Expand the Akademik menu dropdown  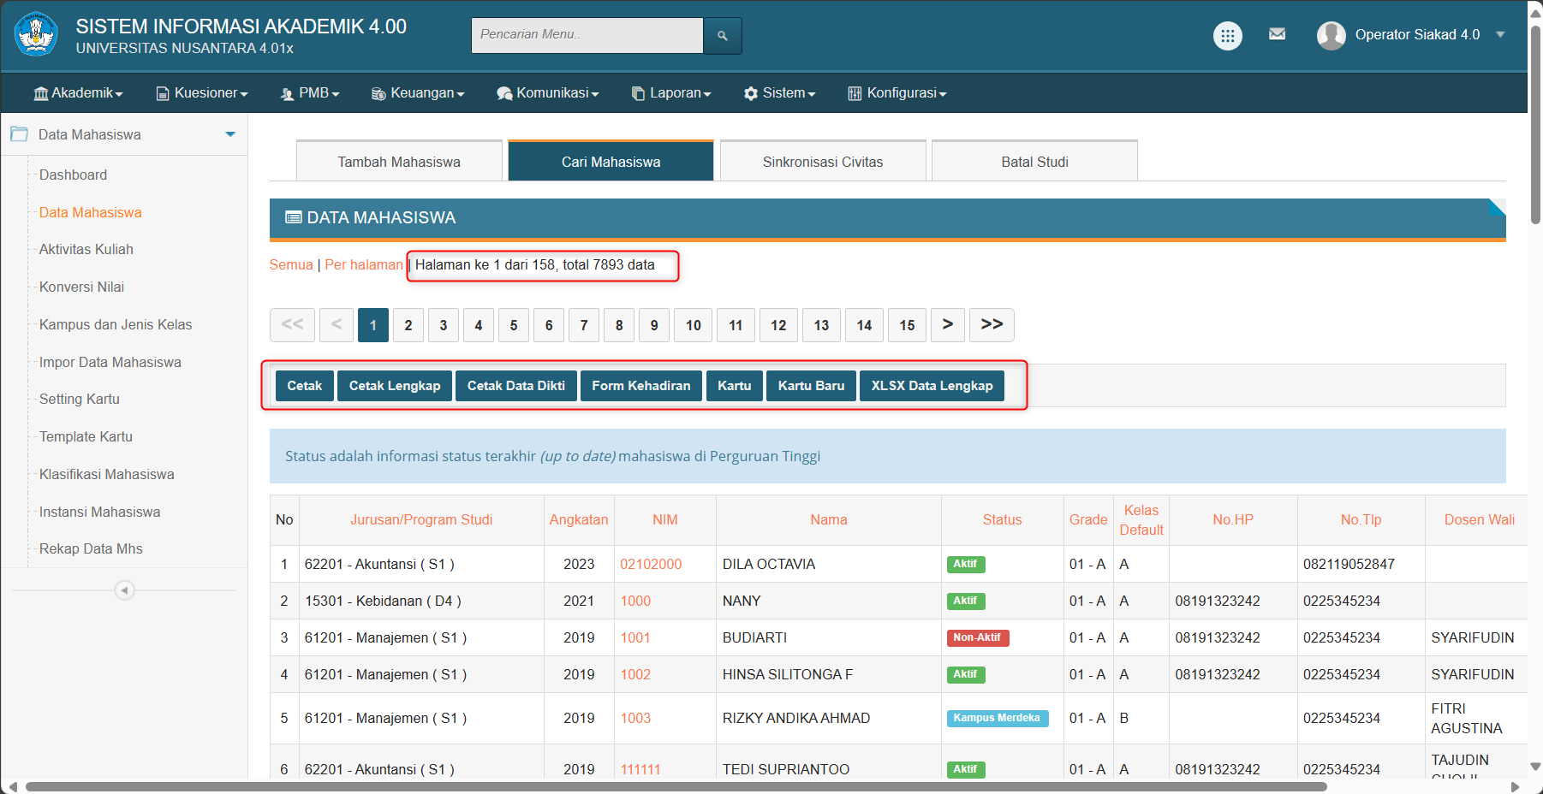tap(79, 93)
